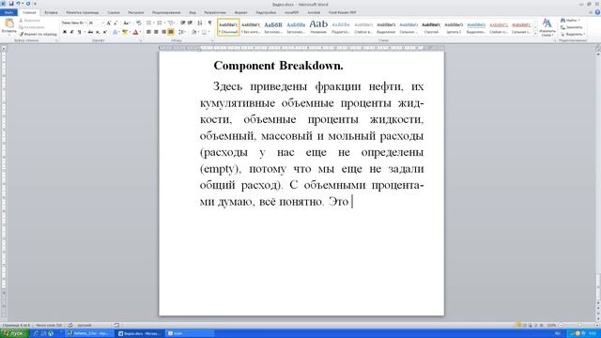Open the View (Вид) tab
Image resolution: width=601 pixels, height=338 pixels.
point(193,12)
